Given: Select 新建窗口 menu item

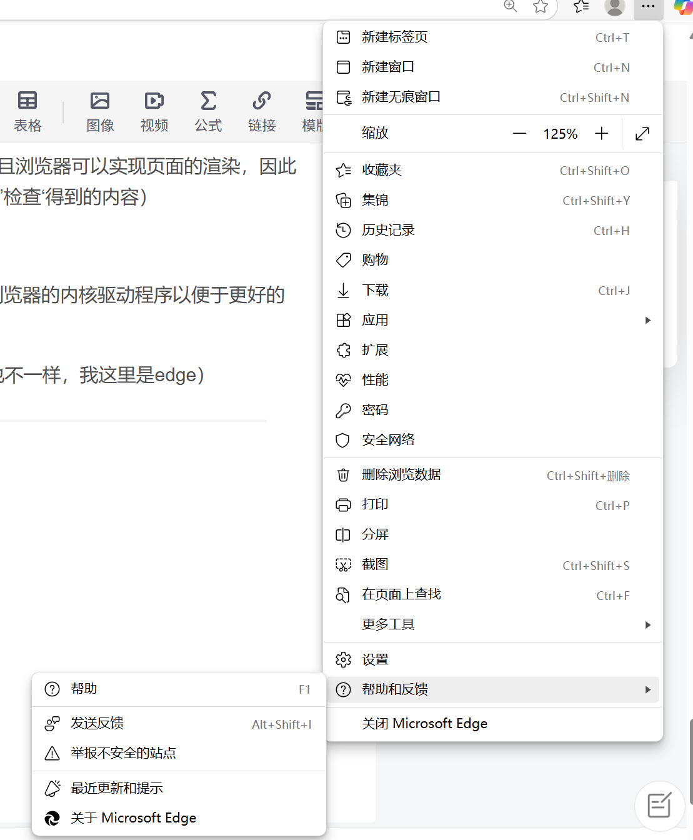Looking at the screenshot, I should [493, 67].
